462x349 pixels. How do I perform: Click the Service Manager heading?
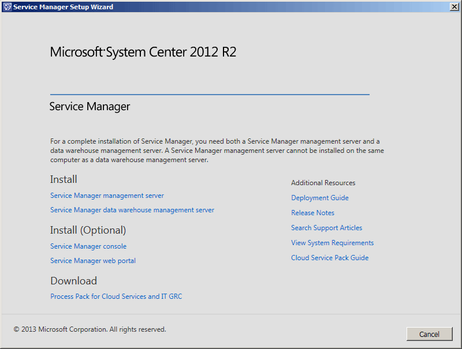(x=90, y=107)
